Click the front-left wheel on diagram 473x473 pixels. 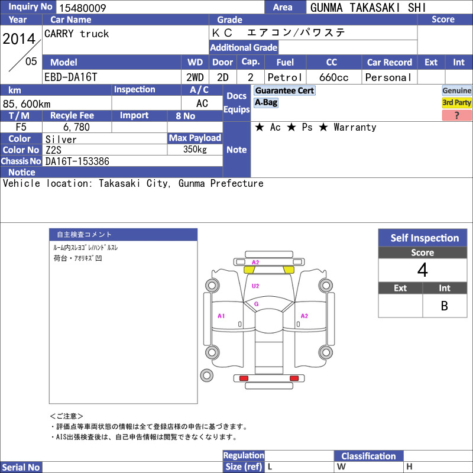click(212, 285)
